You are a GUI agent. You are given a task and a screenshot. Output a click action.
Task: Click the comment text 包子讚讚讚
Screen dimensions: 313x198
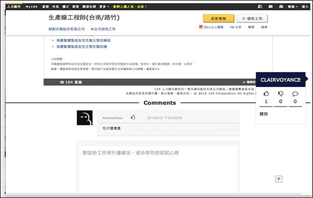111,128
